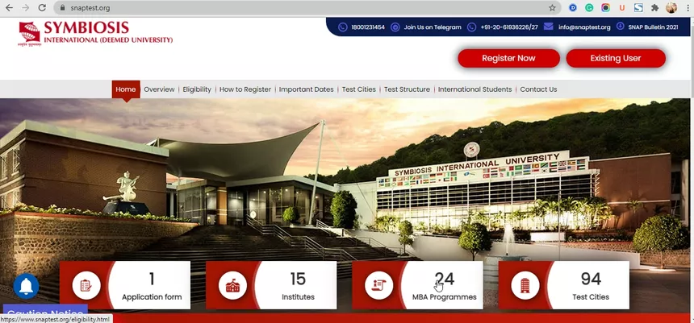Reload the snaptest.org page
This screenshot has height=323, width=694.
[42, 7]
